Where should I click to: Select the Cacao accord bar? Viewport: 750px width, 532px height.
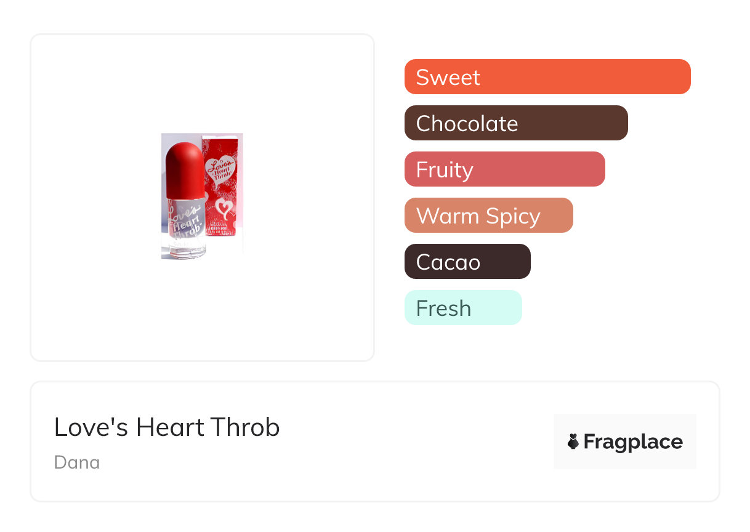[x=467, y=262]
